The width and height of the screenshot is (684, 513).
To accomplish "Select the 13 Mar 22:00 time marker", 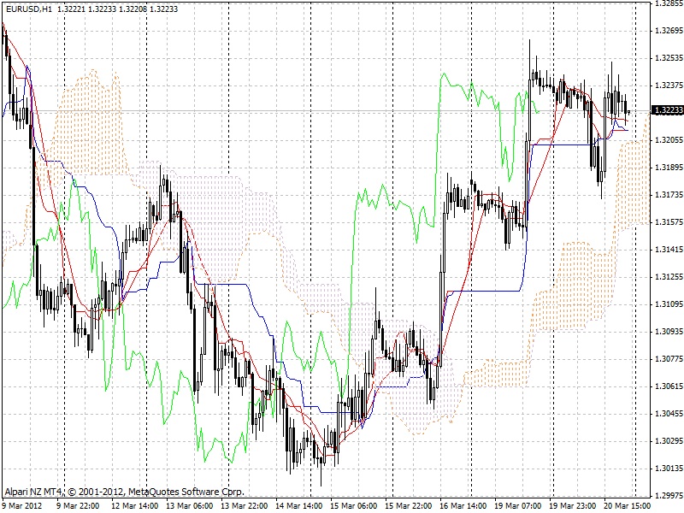I will coord(242,506).
